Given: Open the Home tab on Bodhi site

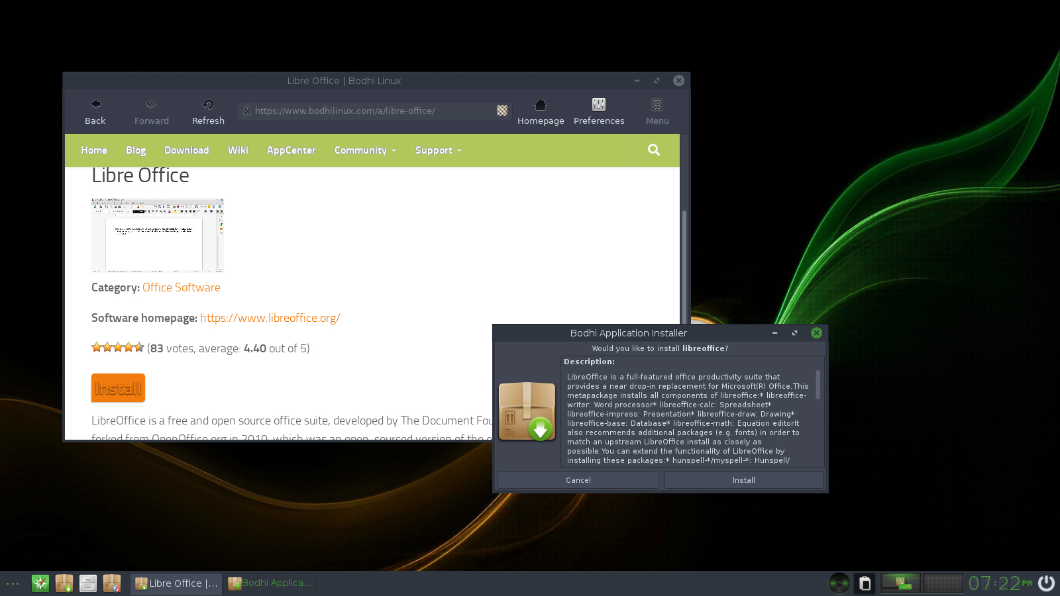Looking at the screenshot, I should (x=94, y=150).
